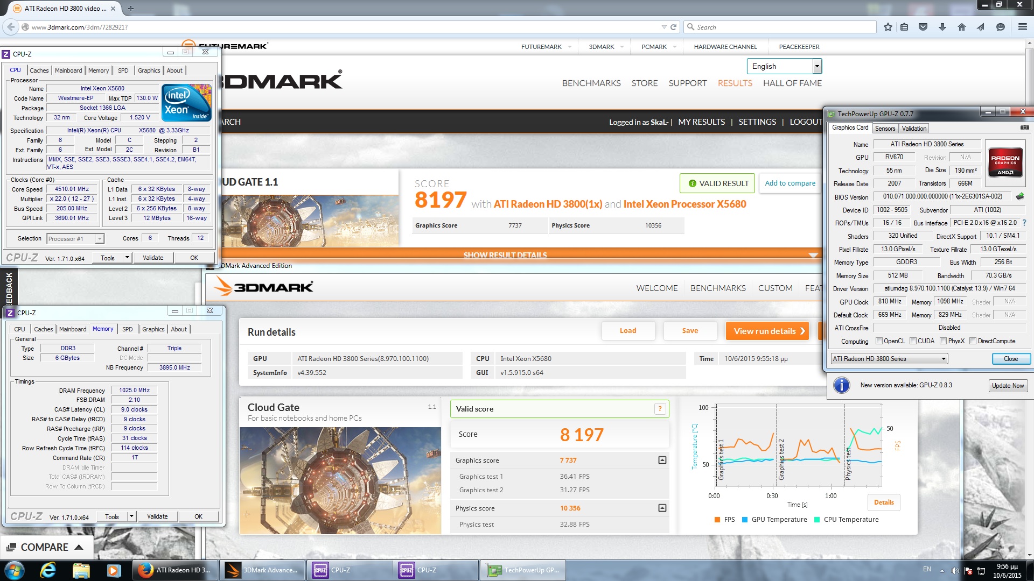
Task: Switch to Sensors tab in GPU-Z
Action: [x=885, y=129]
